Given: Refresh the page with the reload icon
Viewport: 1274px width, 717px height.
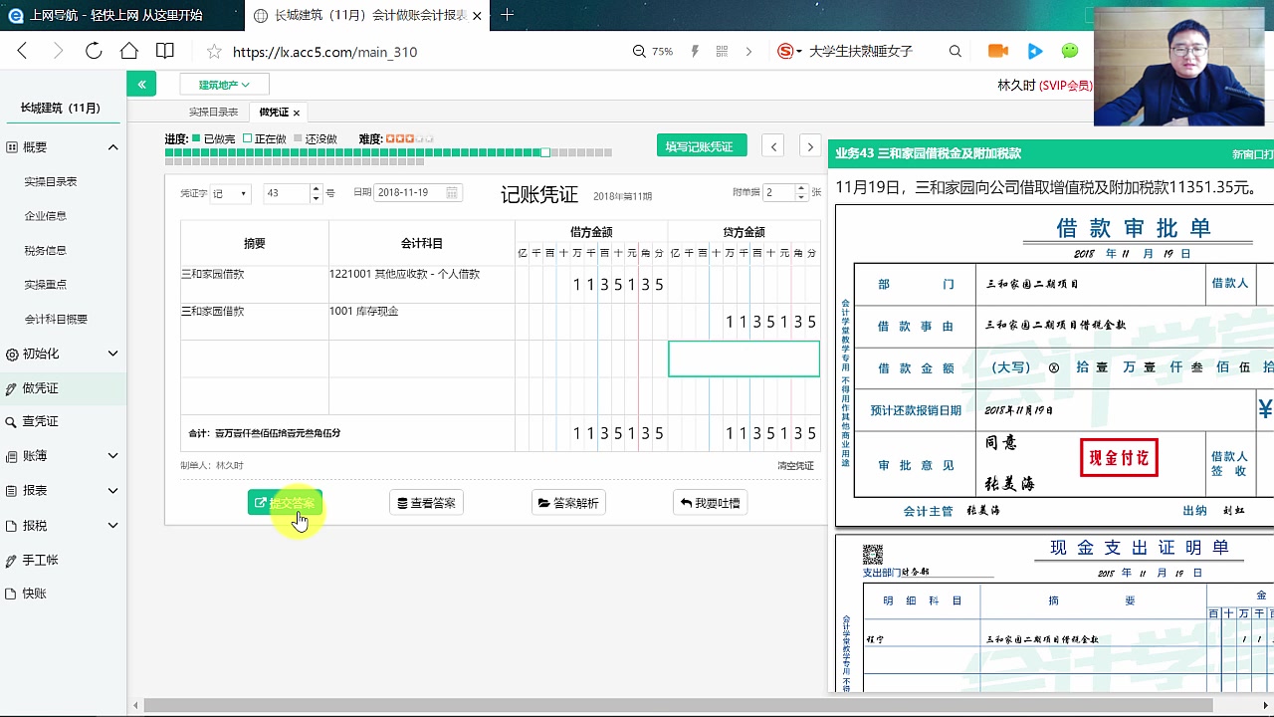Looking at the screenshot, I should pos(93,50).
